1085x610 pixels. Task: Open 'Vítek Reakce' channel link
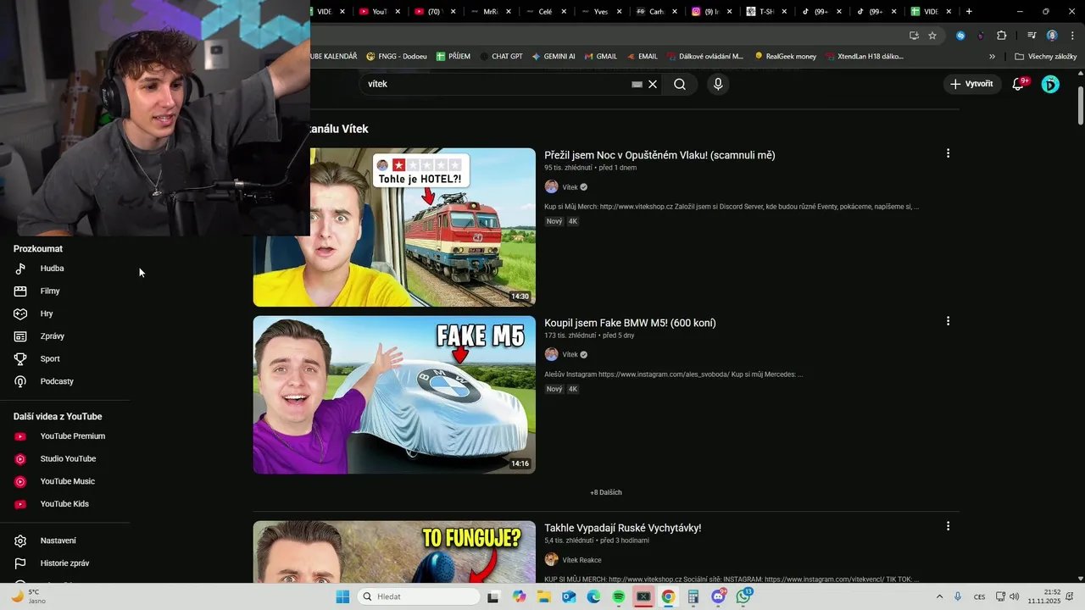(581, 560)
